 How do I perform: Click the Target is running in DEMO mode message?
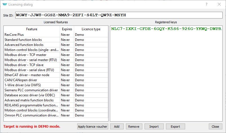click(x=32, y=126)
